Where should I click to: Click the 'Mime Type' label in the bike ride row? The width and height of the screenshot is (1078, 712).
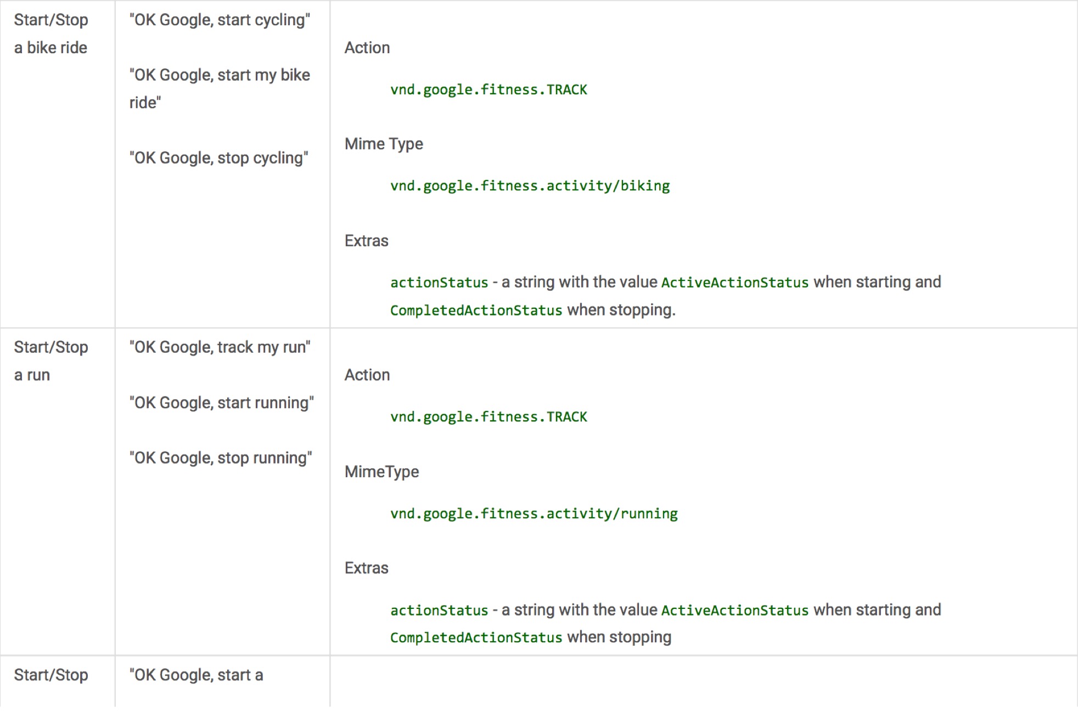tap(384, 144)
